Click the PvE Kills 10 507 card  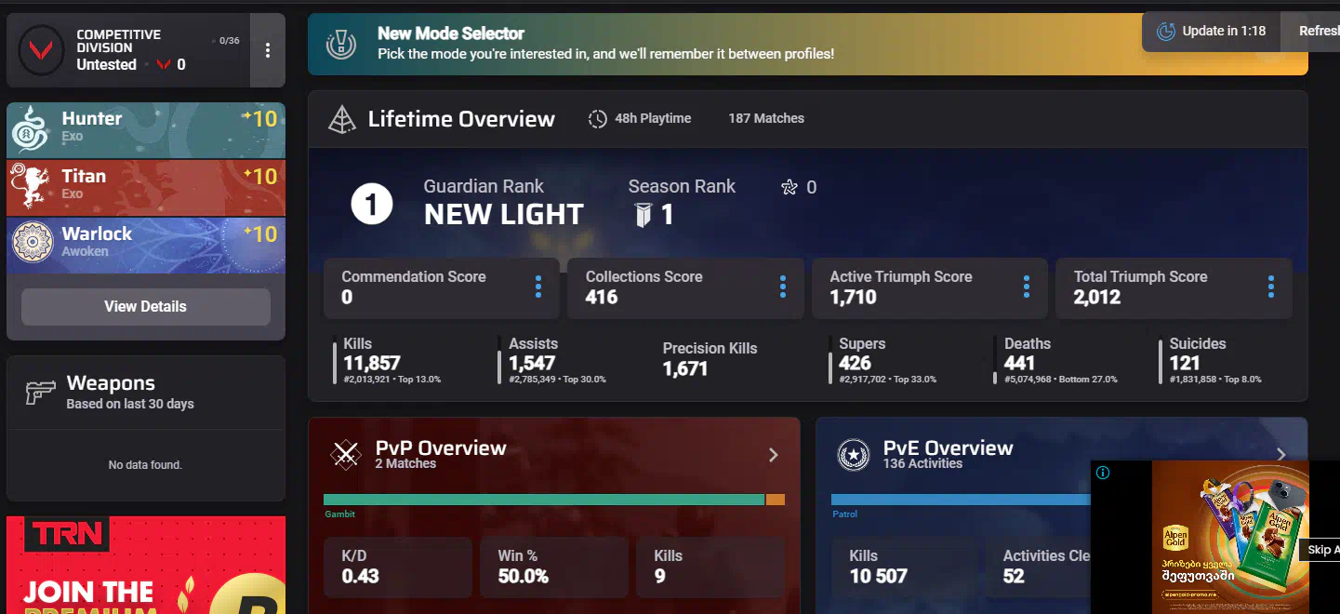(x=905, y=567)
